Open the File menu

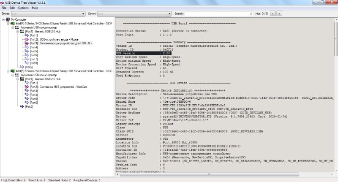(x=4, y=8)
